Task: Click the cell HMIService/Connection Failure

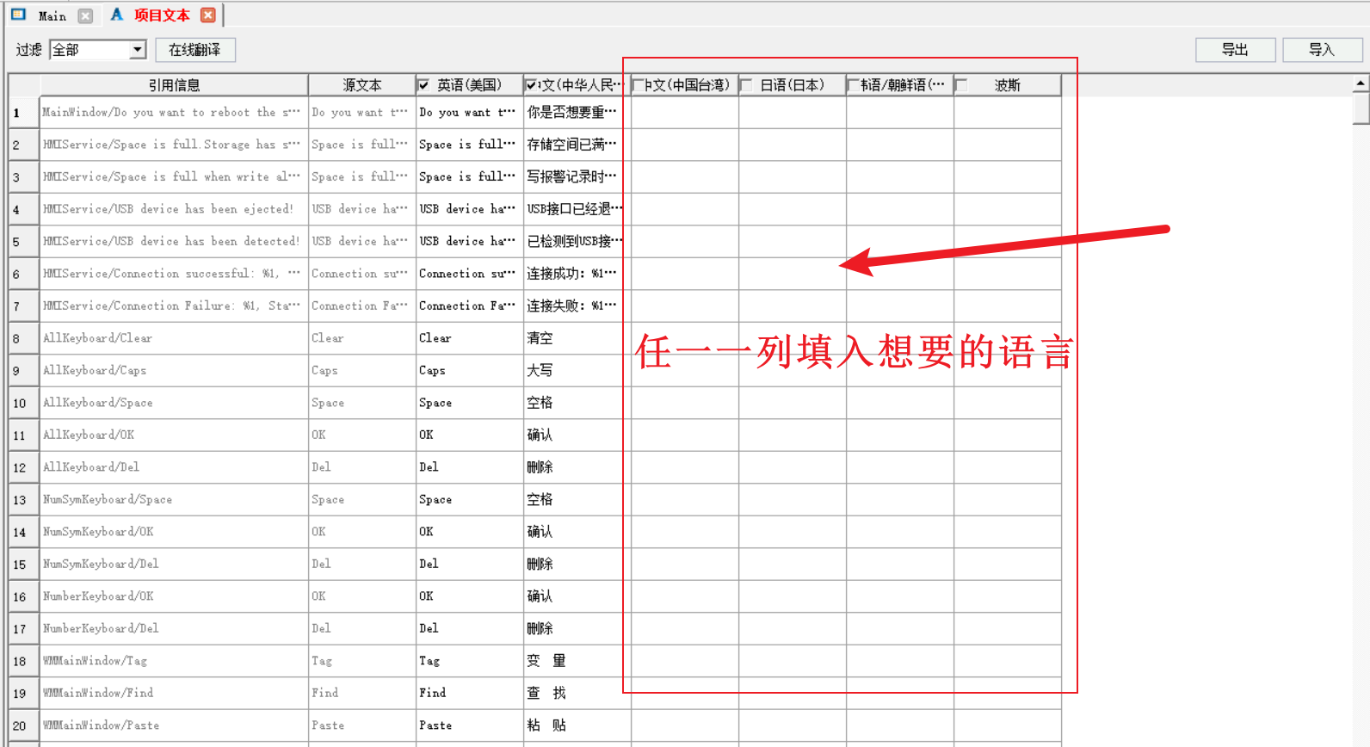Action: (x=174, y=306)
